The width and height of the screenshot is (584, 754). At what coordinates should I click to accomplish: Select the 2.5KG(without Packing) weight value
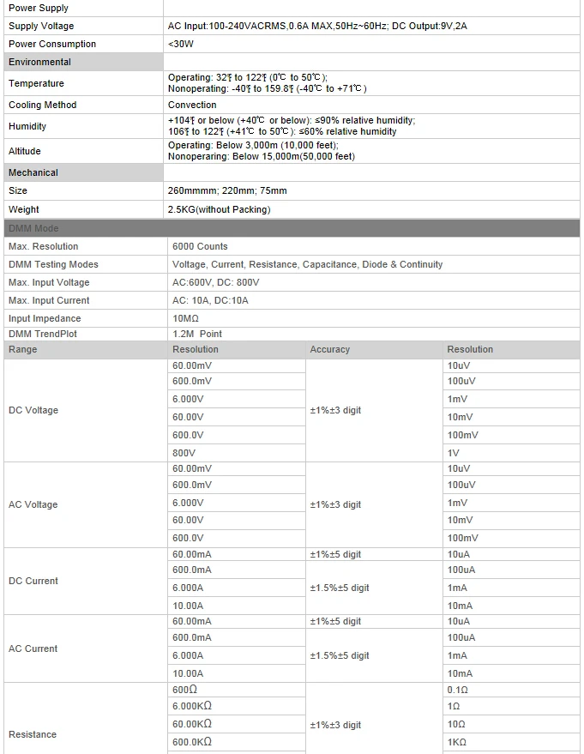tap(220, 209)
